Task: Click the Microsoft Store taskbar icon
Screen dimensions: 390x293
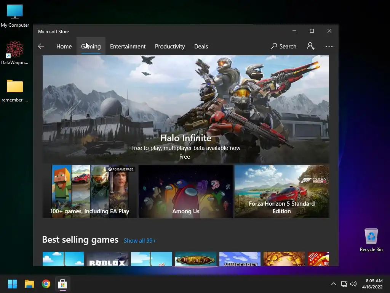Action: click(63, 284)
